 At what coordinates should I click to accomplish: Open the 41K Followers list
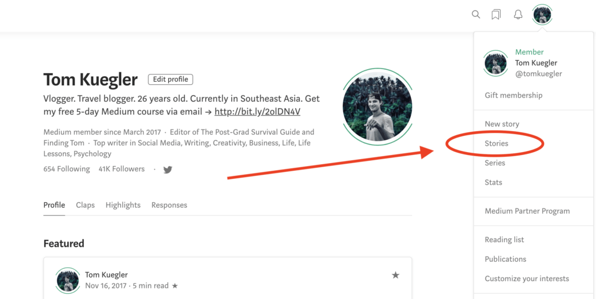pos(122,169)
